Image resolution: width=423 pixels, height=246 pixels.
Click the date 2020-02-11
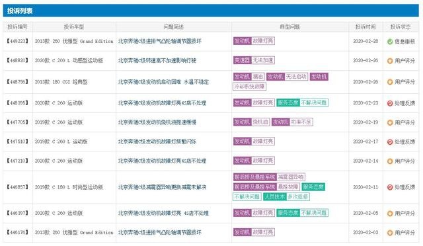[365, 187]
